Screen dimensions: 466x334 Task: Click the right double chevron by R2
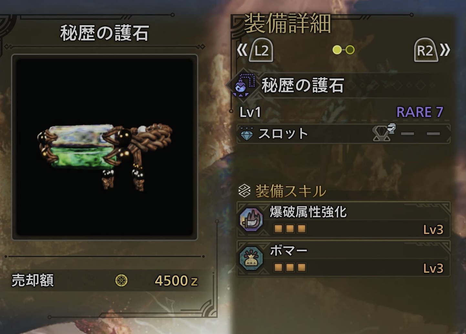[x=445, y=50]
